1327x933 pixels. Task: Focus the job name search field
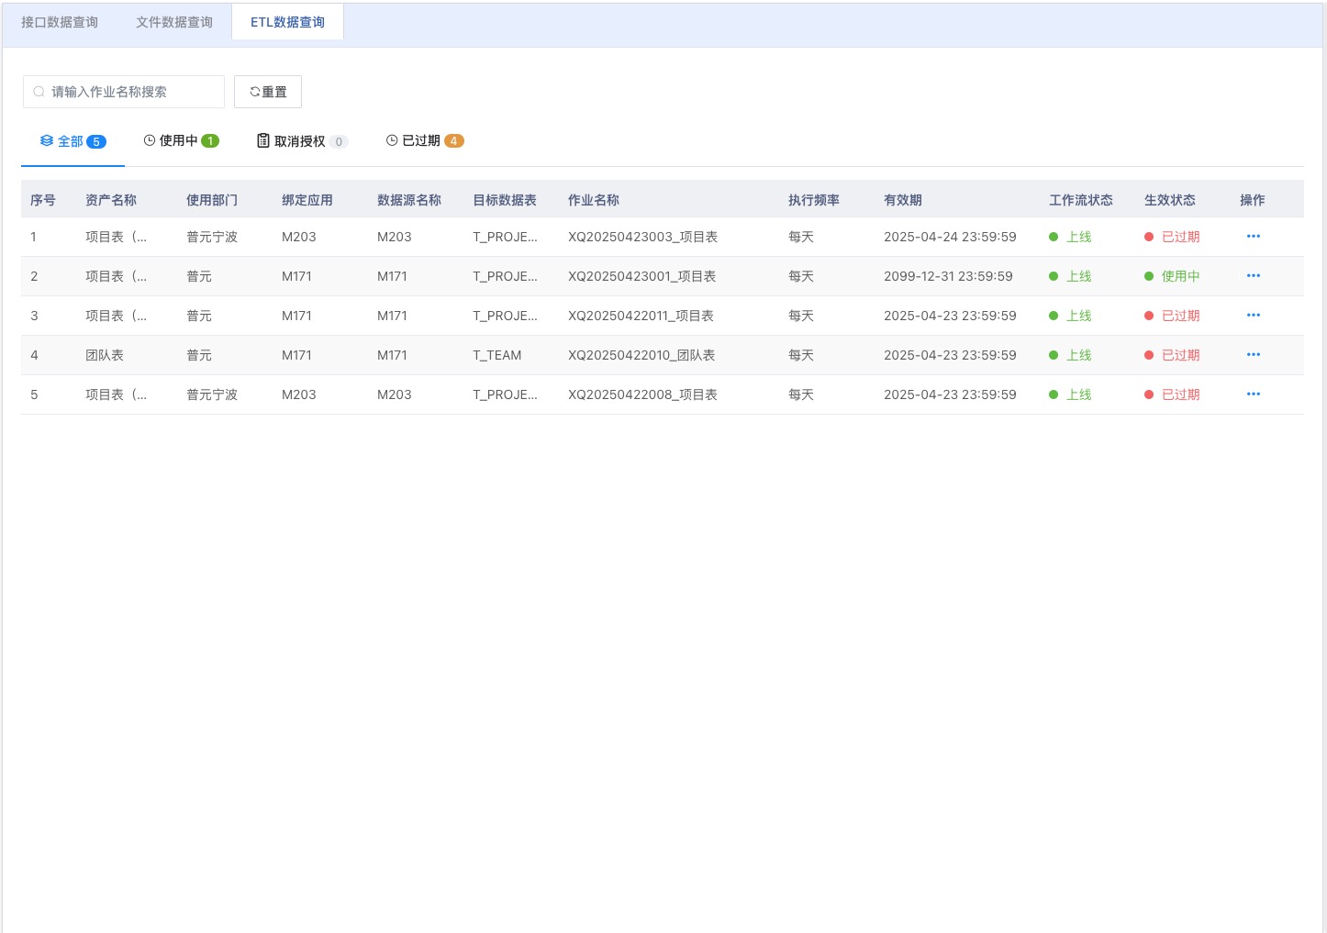[133, 92]
